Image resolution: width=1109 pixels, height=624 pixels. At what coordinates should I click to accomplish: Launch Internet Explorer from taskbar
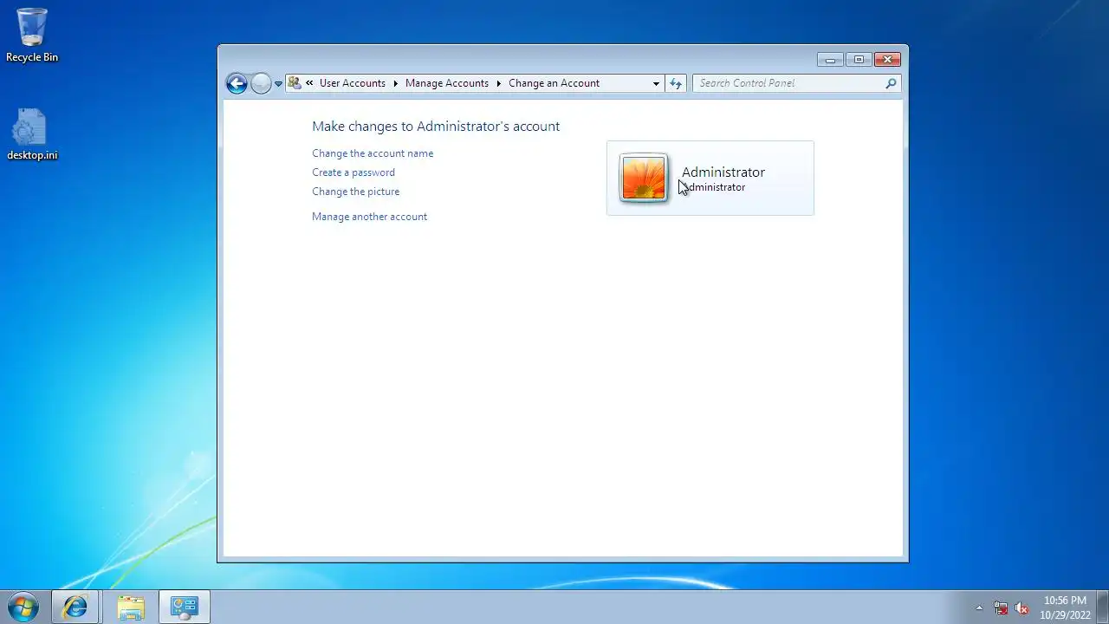point(75,607)
